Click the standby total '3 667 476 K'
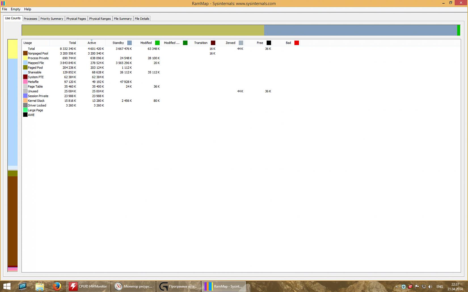This screenshot has width=468, height=292. coord(124,49)
